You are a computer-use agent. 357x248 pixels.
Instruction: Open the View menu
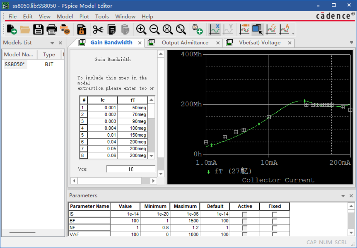tap(45, 17)
